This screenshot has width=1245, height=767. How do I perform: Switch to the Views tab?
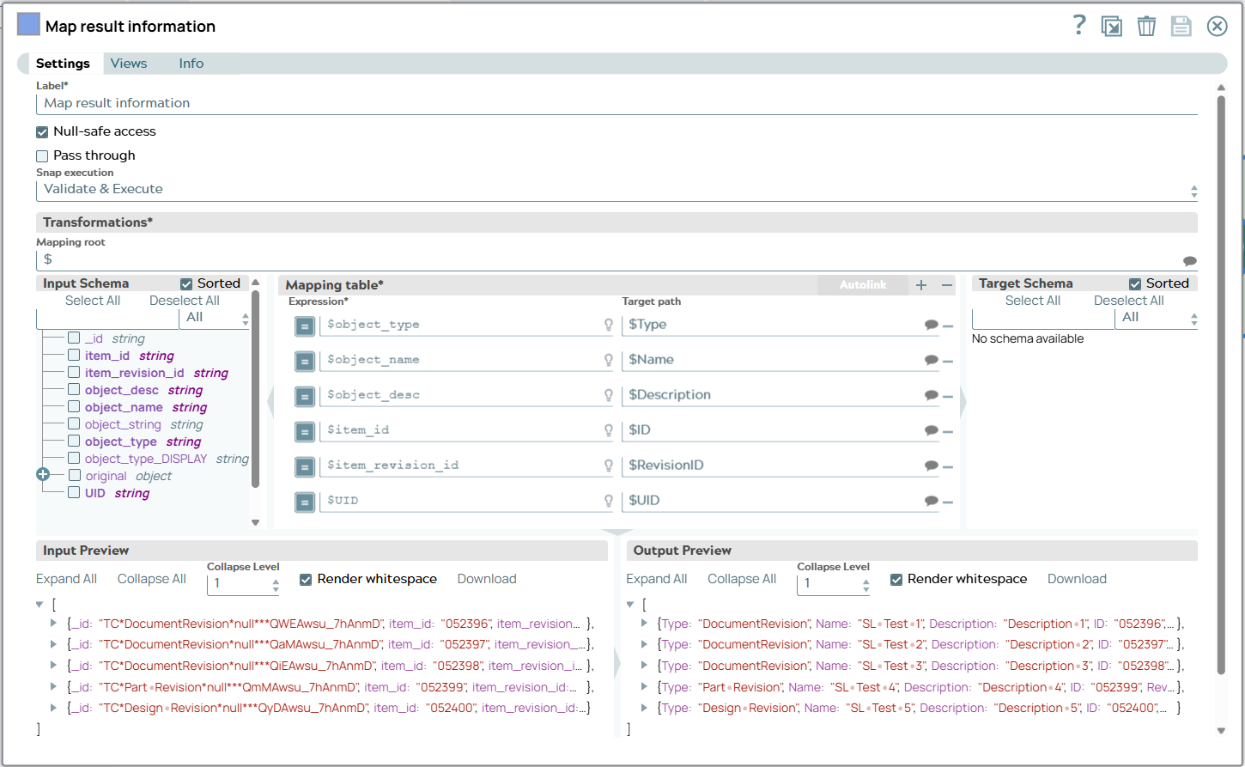click(x=129, y=64)
